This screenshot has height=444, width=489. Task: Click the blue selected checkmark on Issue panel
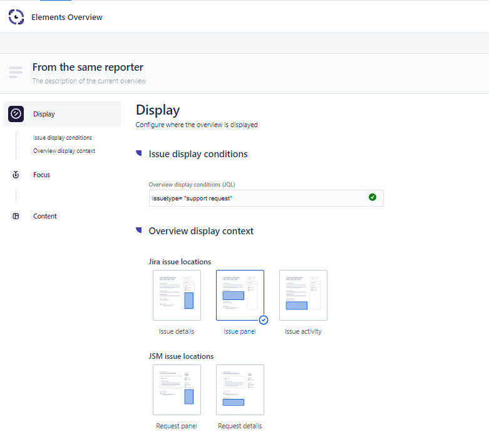coord(263,319)
